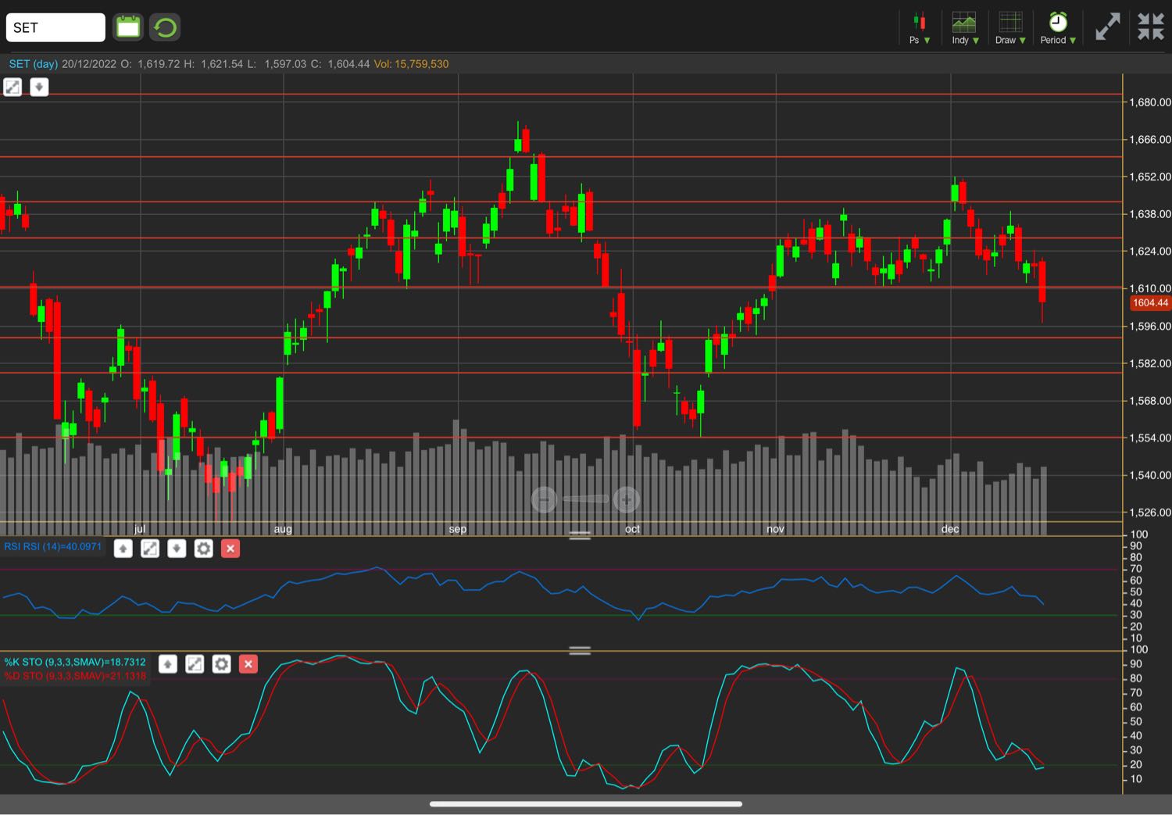
Task: Maximize the RSI panel with resize icon
Action: (150, 549)
